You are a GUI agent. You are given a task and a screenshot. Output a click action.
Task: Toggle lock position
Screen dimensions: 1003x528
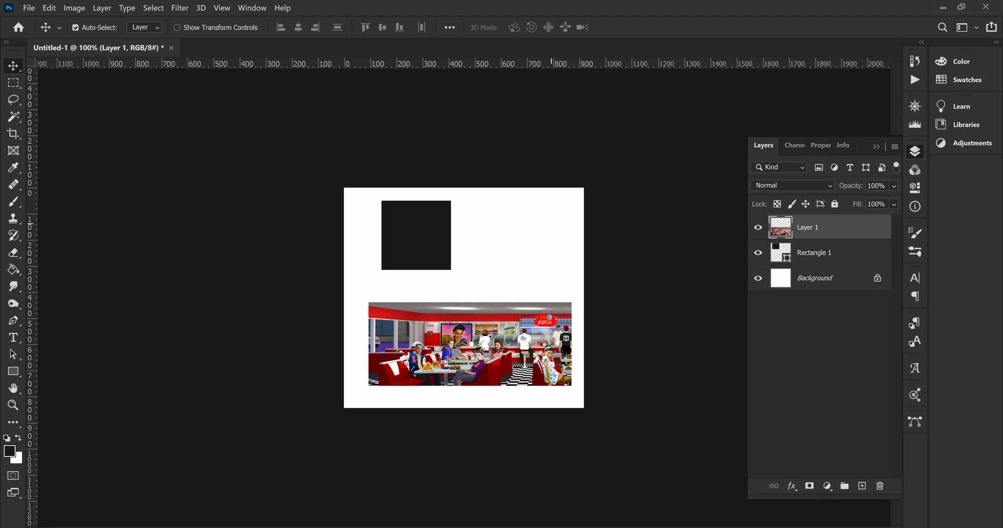pos(805,204)
